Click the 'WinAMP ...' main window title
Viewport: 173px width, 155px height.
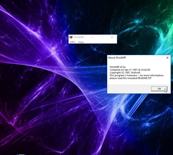point(80,37)
